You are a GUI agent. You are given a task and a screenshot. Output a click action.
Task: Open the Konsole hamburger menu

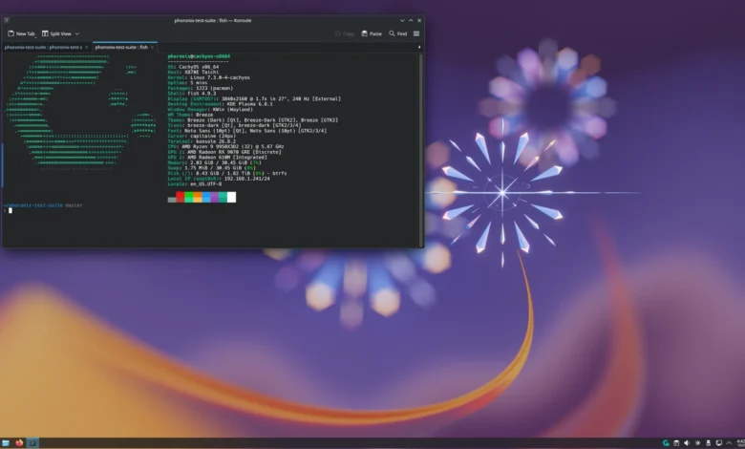point(416,33)
